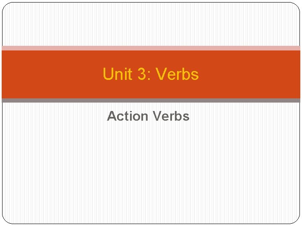Select the pink stripe above the orange banner
The width and height of the screenshot is (302, 227).
pos(151,48)
